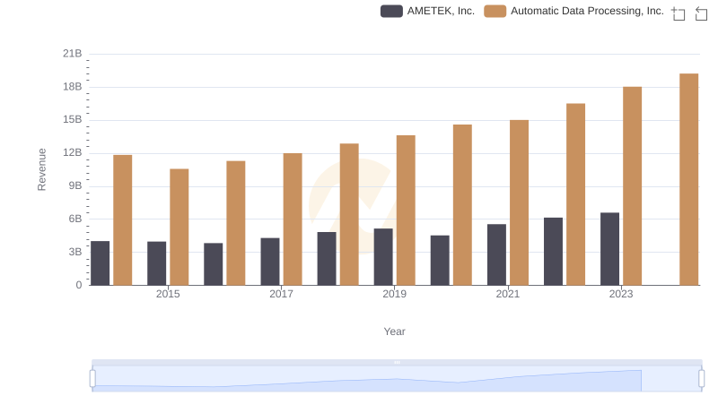This screenshot has width=718, height=413.
Task: Click the 15B y-axis label
Action: coord(73,120)
